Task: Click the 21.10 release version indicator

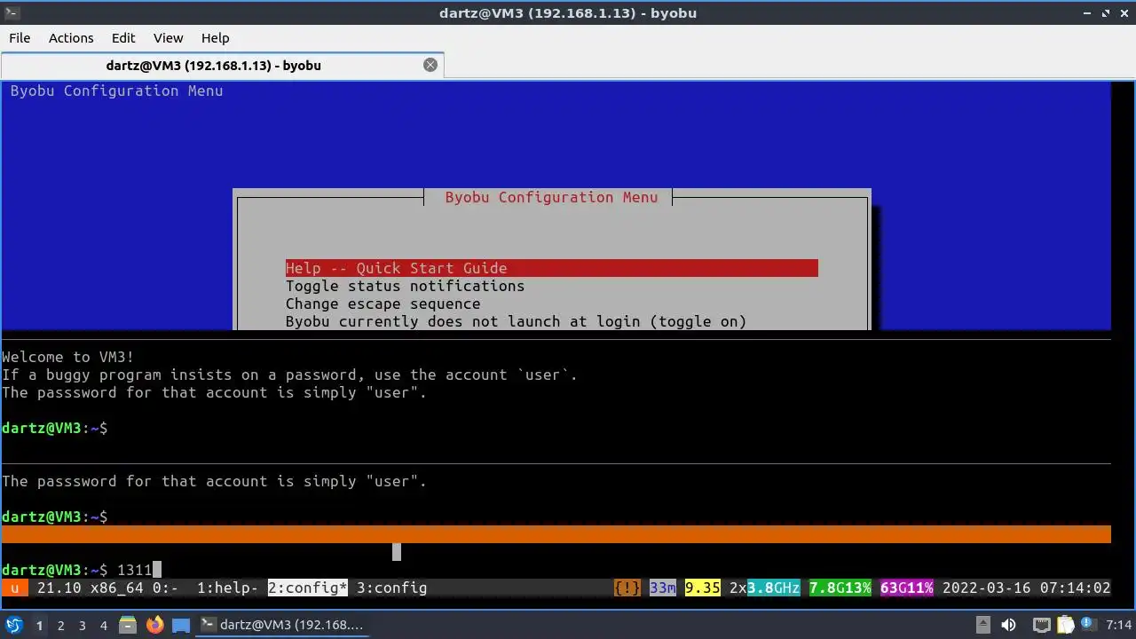Action: [x=59, y=588]
